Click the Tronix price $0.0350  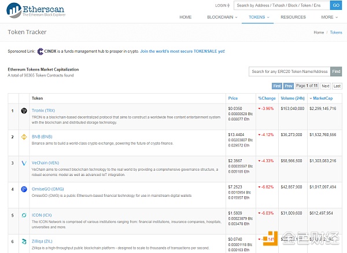[x=235, y=109]
